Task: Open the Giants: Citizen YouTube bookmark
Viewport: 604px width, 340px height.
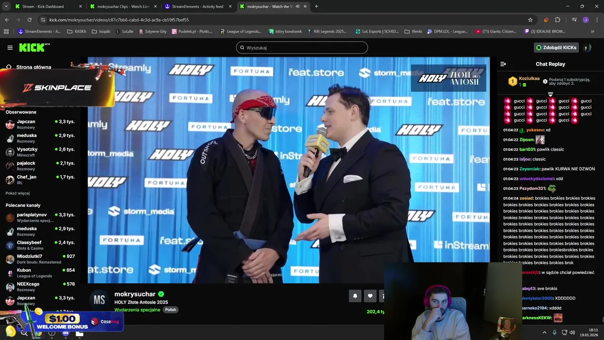Action: click(496, 32)
